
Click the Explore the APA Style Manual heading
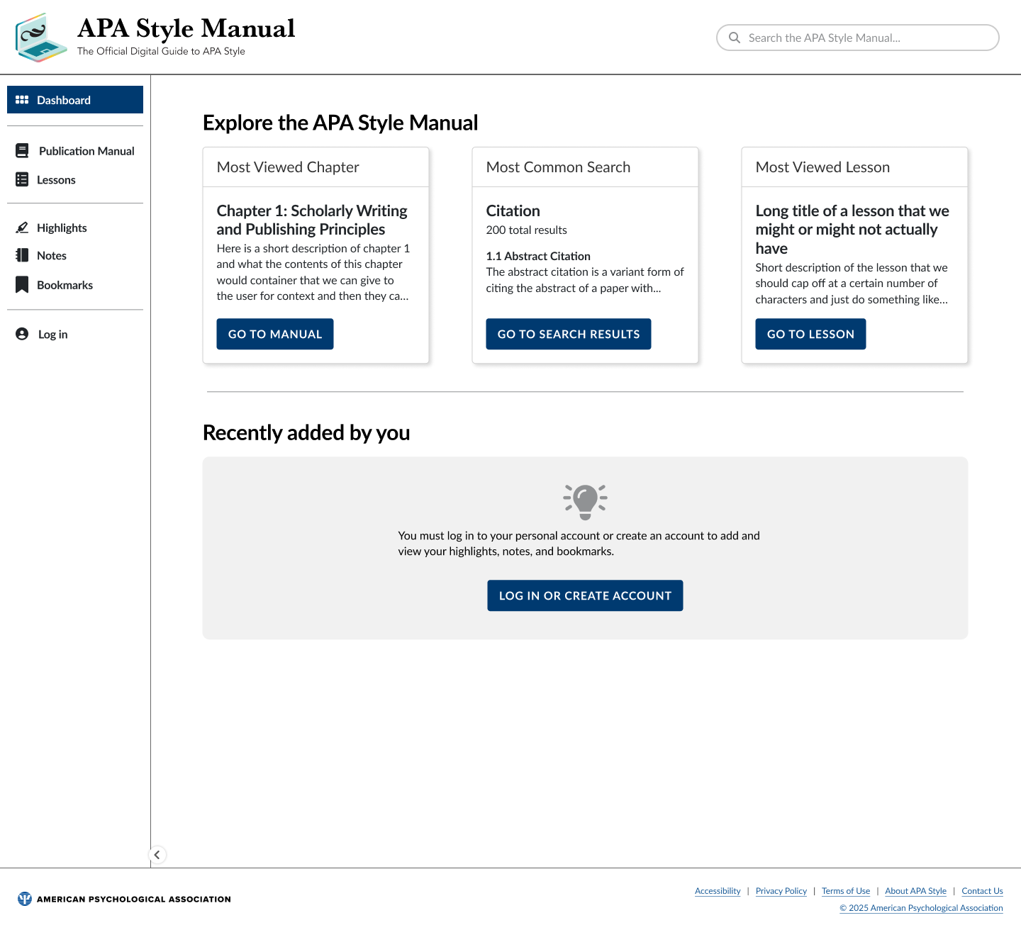tap(340, 123)
